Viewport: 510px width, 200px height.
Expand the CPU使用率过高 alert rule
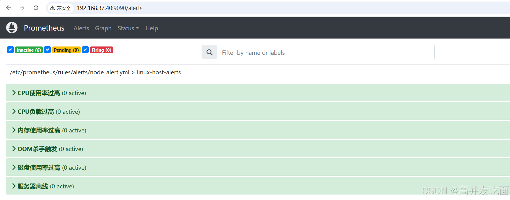pos(258,93)
